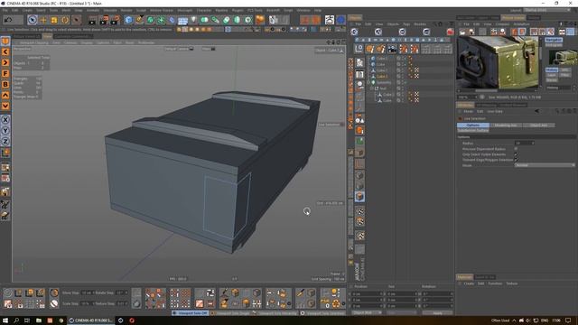Click the orange left-arrow view icon
The image size is (578, 325).
[x=5, y=52]
